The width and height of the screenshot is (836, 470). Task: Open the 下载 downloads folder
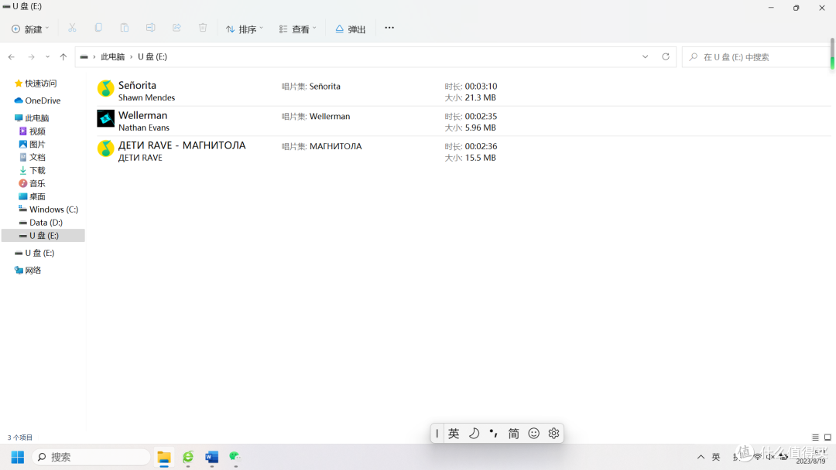[32, 170]
